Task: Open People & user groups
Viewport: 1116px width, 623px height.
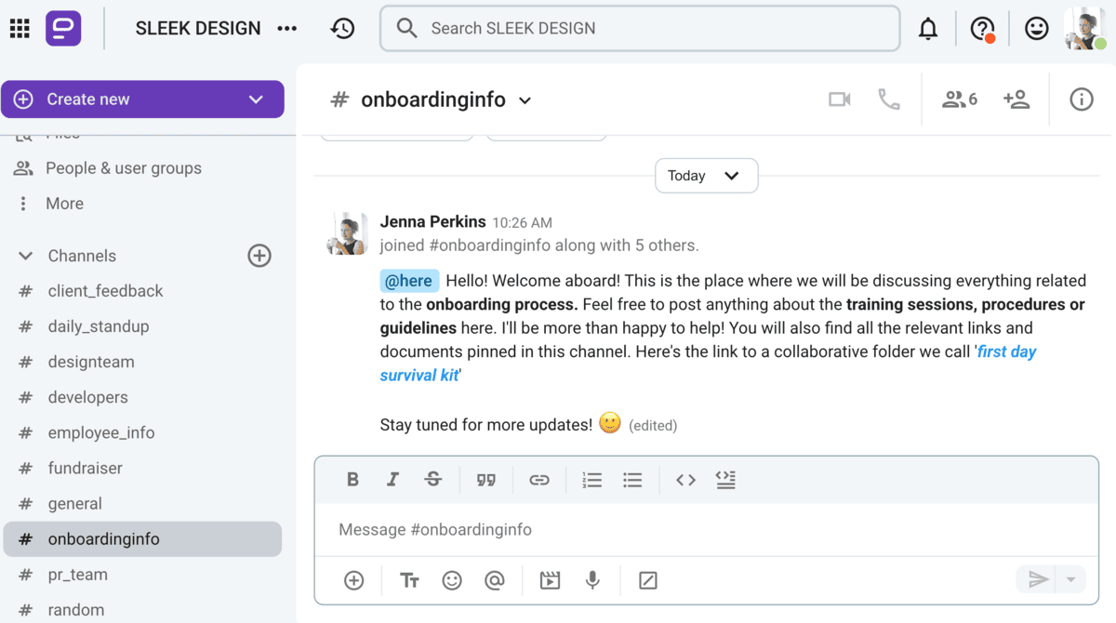Action: click(x=123, y=168)
